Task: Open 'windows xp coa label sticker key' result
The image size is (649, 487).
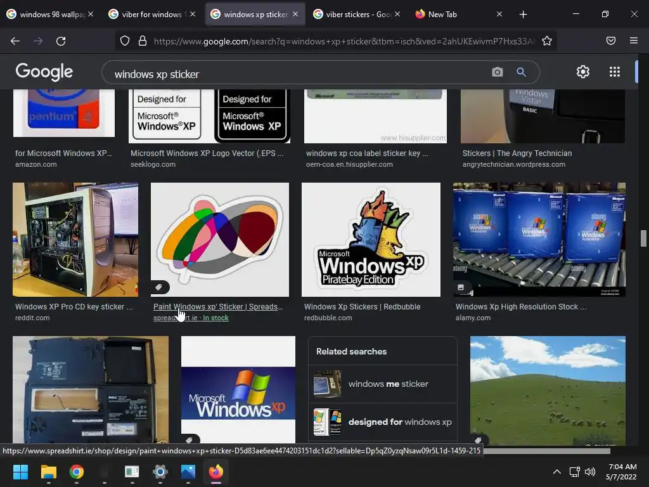Action: 367,153
